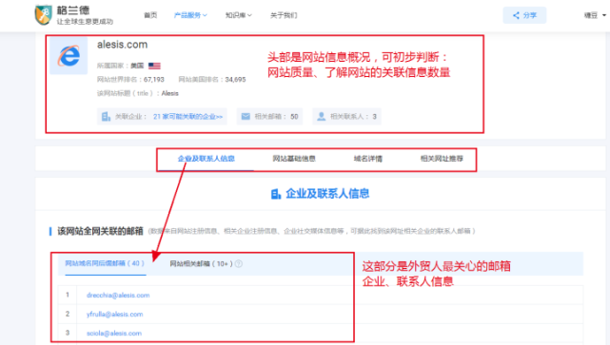Switch to 域名详情 tab

tap(368, 159)
